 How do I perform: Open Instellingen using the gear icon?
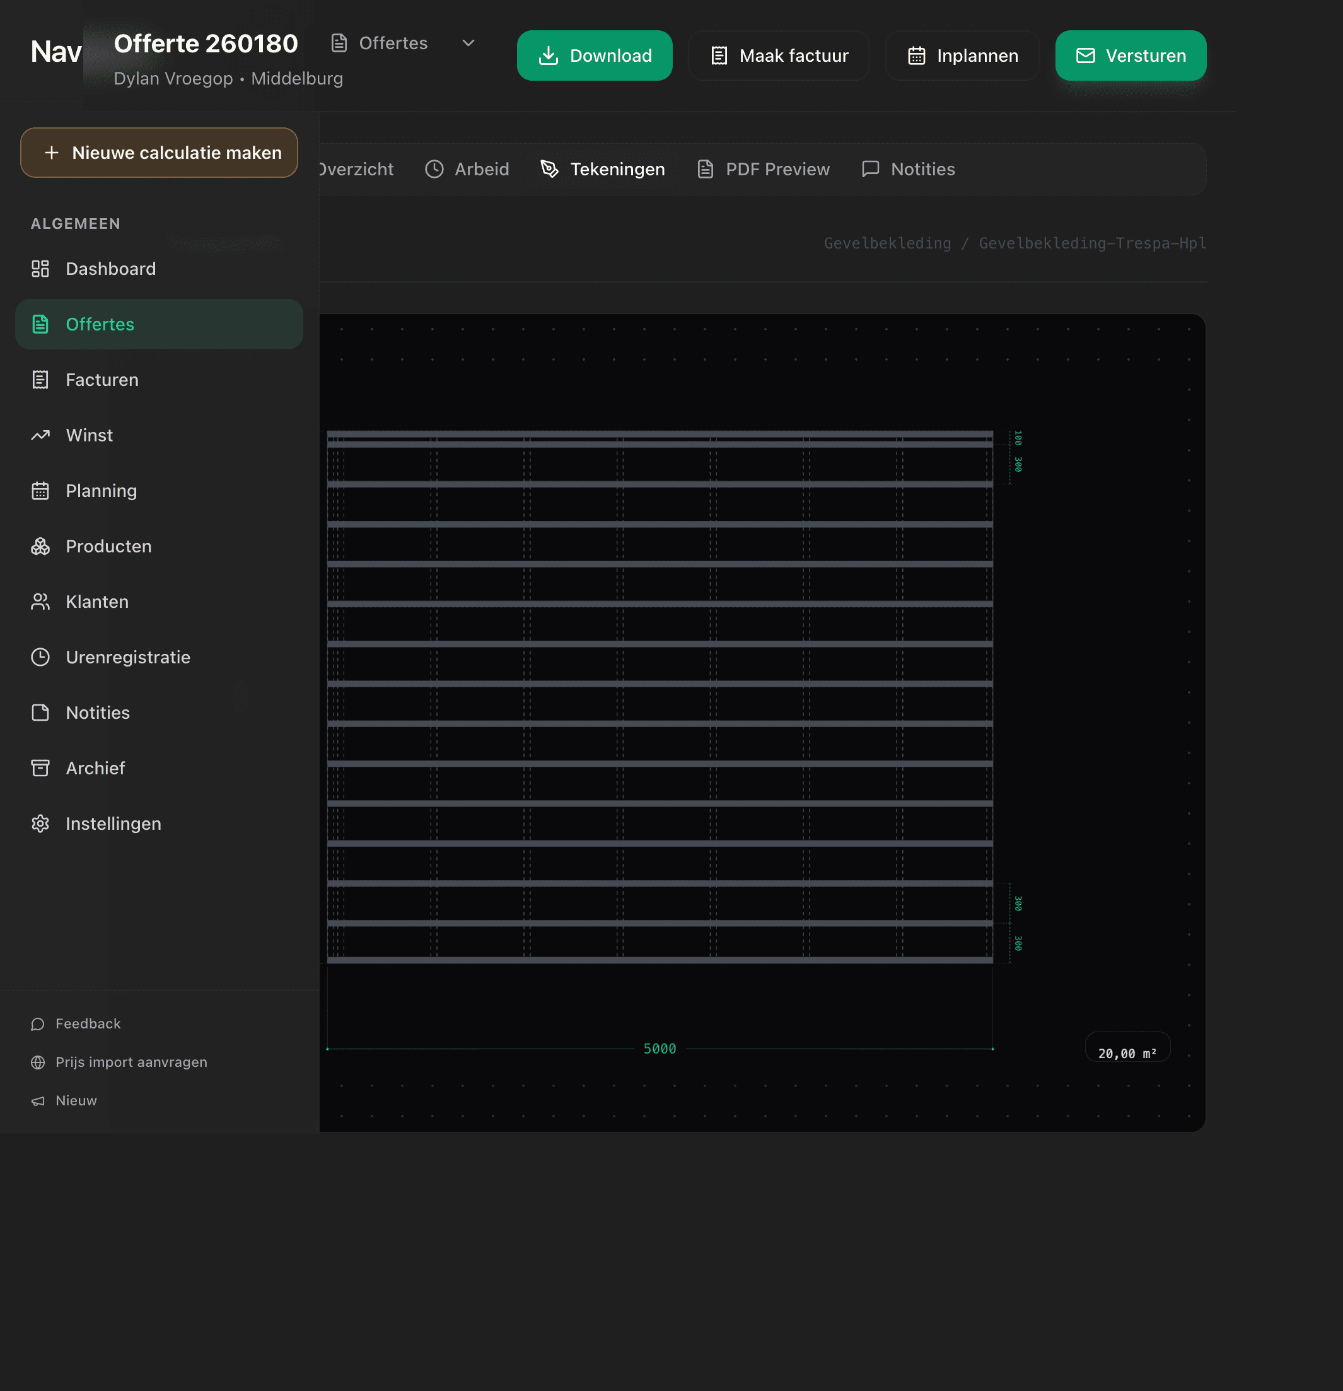coord(40,824)
